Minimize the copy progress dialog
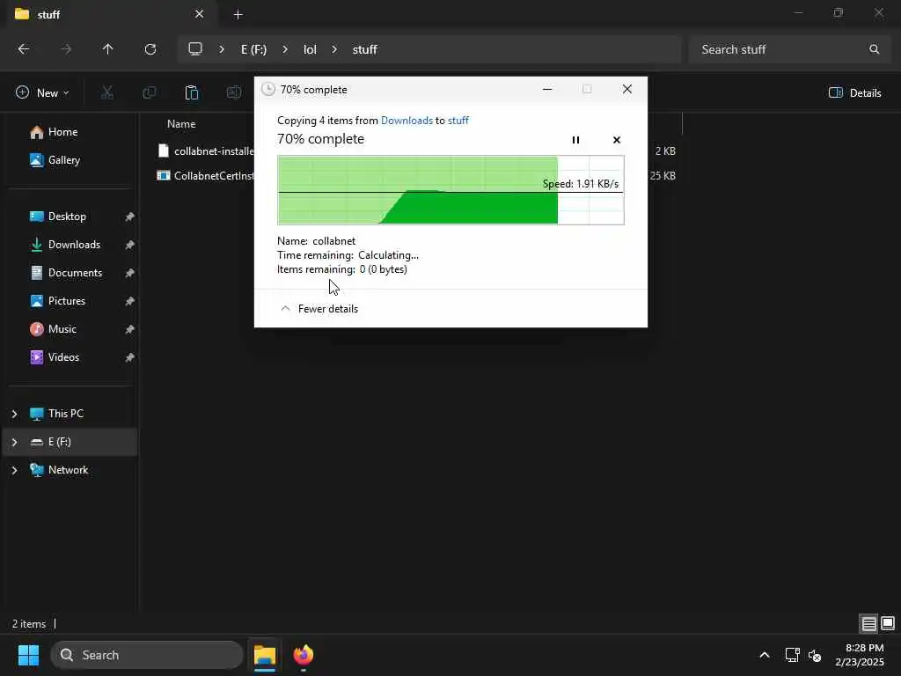This screenshot has height=676, width=901. click(547, 89)
